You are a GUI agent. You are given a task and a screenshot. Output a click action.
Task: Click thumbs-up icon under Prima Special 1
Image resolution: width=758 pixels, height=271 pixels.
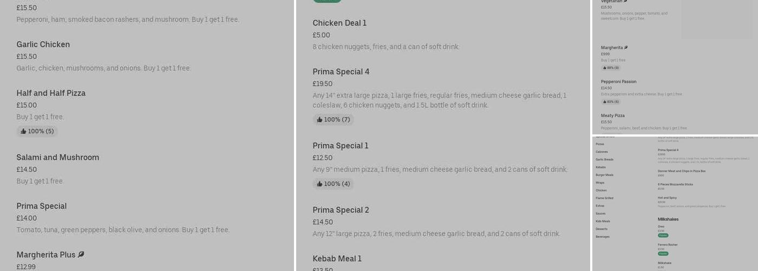(x=319, y=184)
